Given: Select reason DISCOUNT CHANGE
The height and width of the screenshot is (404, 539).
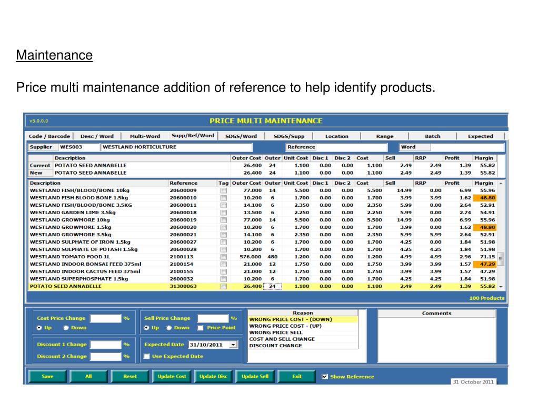Looking at the screenshot, I should (x=303, y=345).
